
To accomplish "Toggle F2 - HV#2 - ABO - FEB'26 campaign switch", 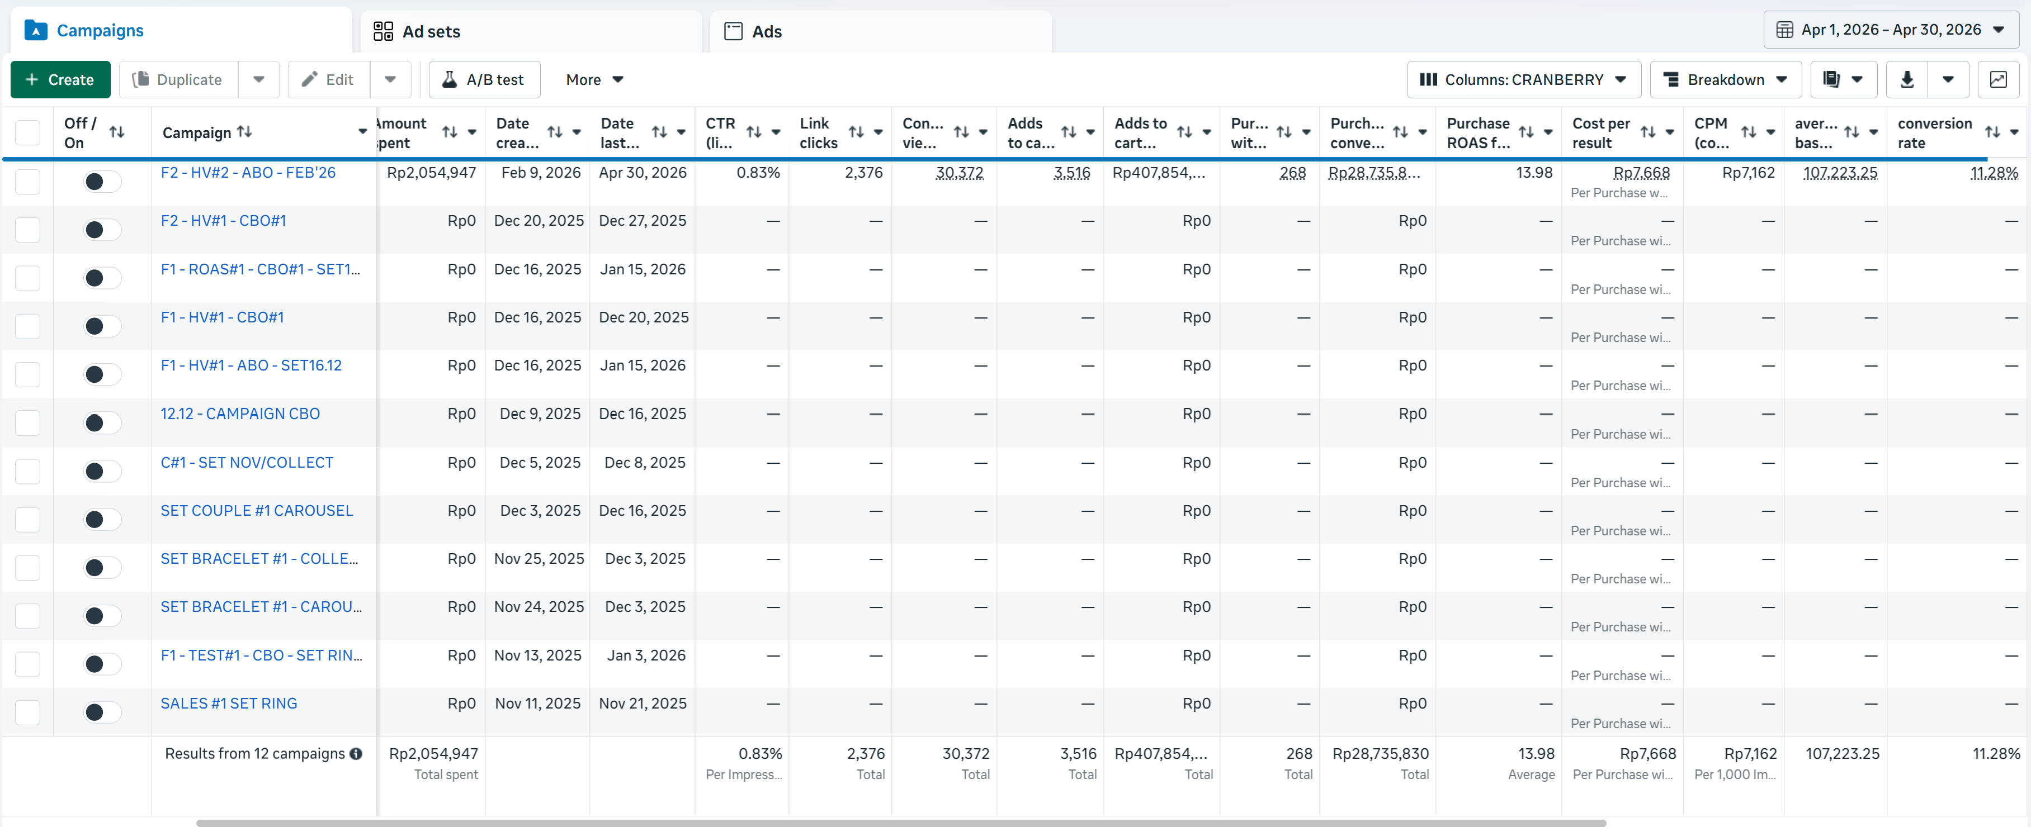I will [x=102, y=182].
